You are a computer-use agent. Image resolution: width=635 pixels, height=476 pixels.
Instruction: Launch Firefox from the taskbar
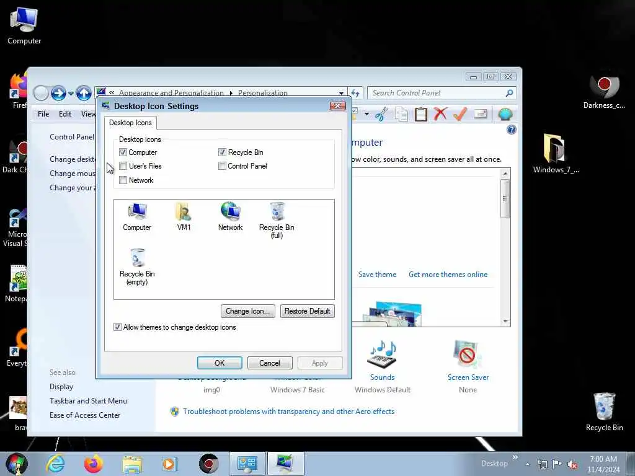[94, 464]
